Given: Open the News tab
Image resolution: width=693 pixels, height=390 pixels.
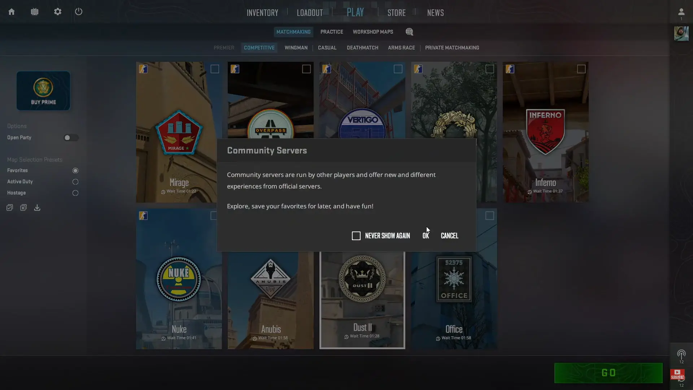Looking at the screenshot, I should (435, 13).
